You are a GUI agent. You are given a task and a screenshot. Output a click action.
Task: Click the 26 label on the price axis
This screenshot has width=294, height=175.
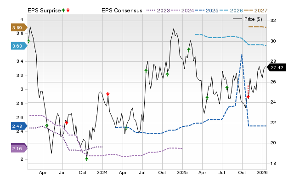[273, 82]
